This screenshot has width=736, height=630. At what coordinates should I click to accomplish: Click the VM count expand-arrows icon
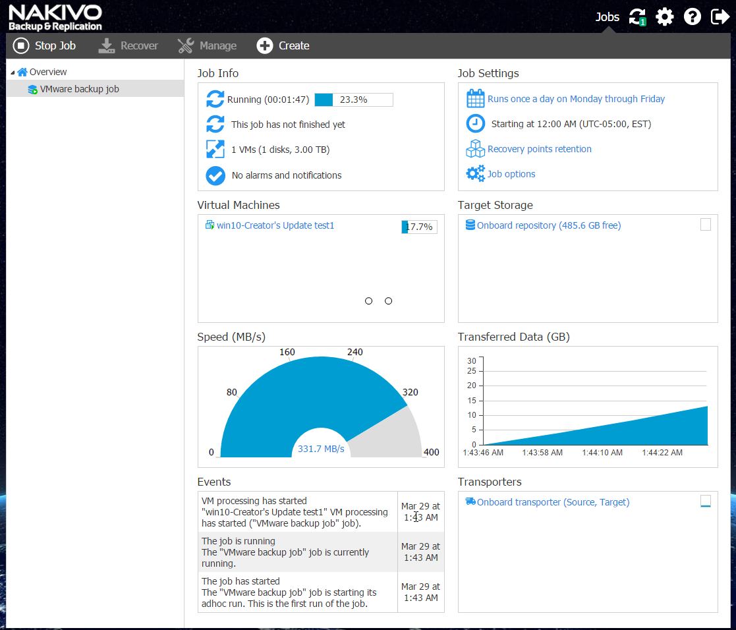click(x=215, y=150)
